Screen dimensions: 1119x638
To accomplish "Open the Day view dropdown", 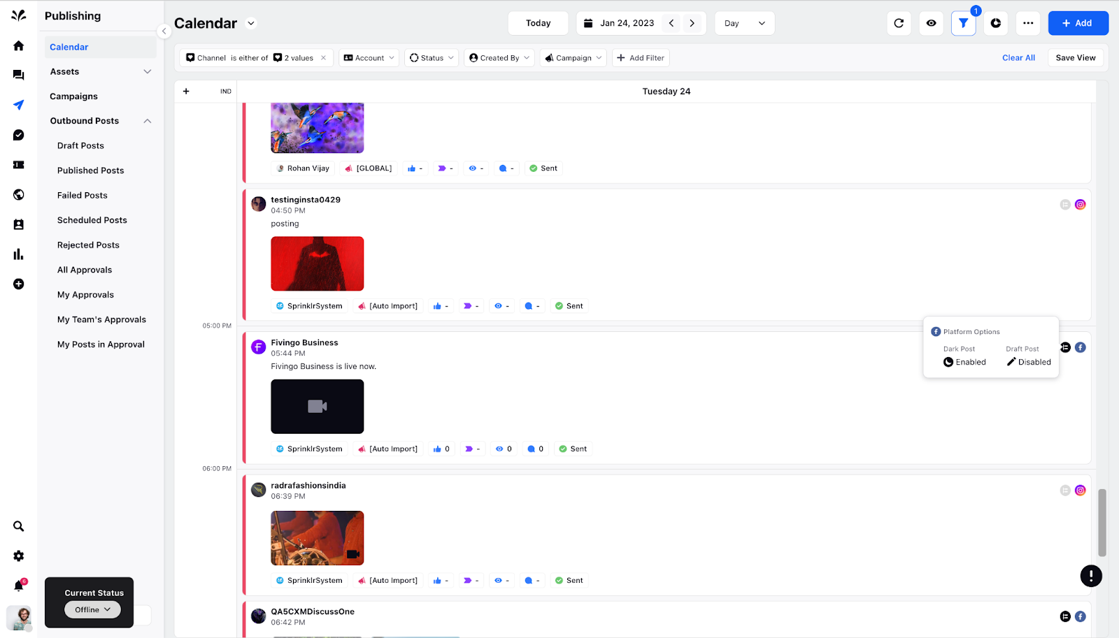I will click(745, 23).
